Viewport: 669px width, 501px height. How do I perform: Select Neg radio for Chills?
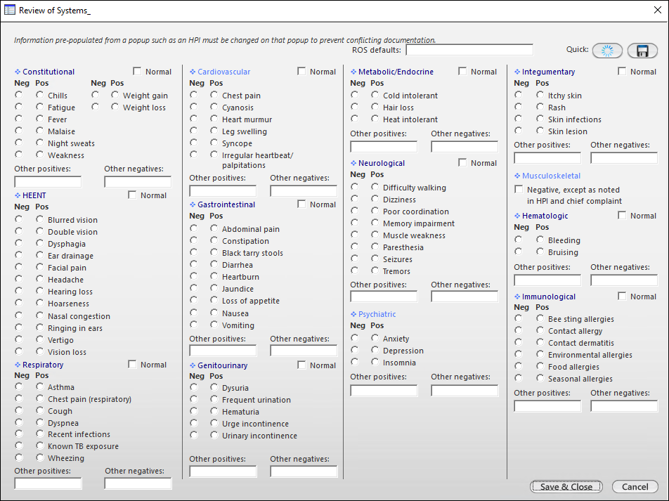[x=19, y=95]
